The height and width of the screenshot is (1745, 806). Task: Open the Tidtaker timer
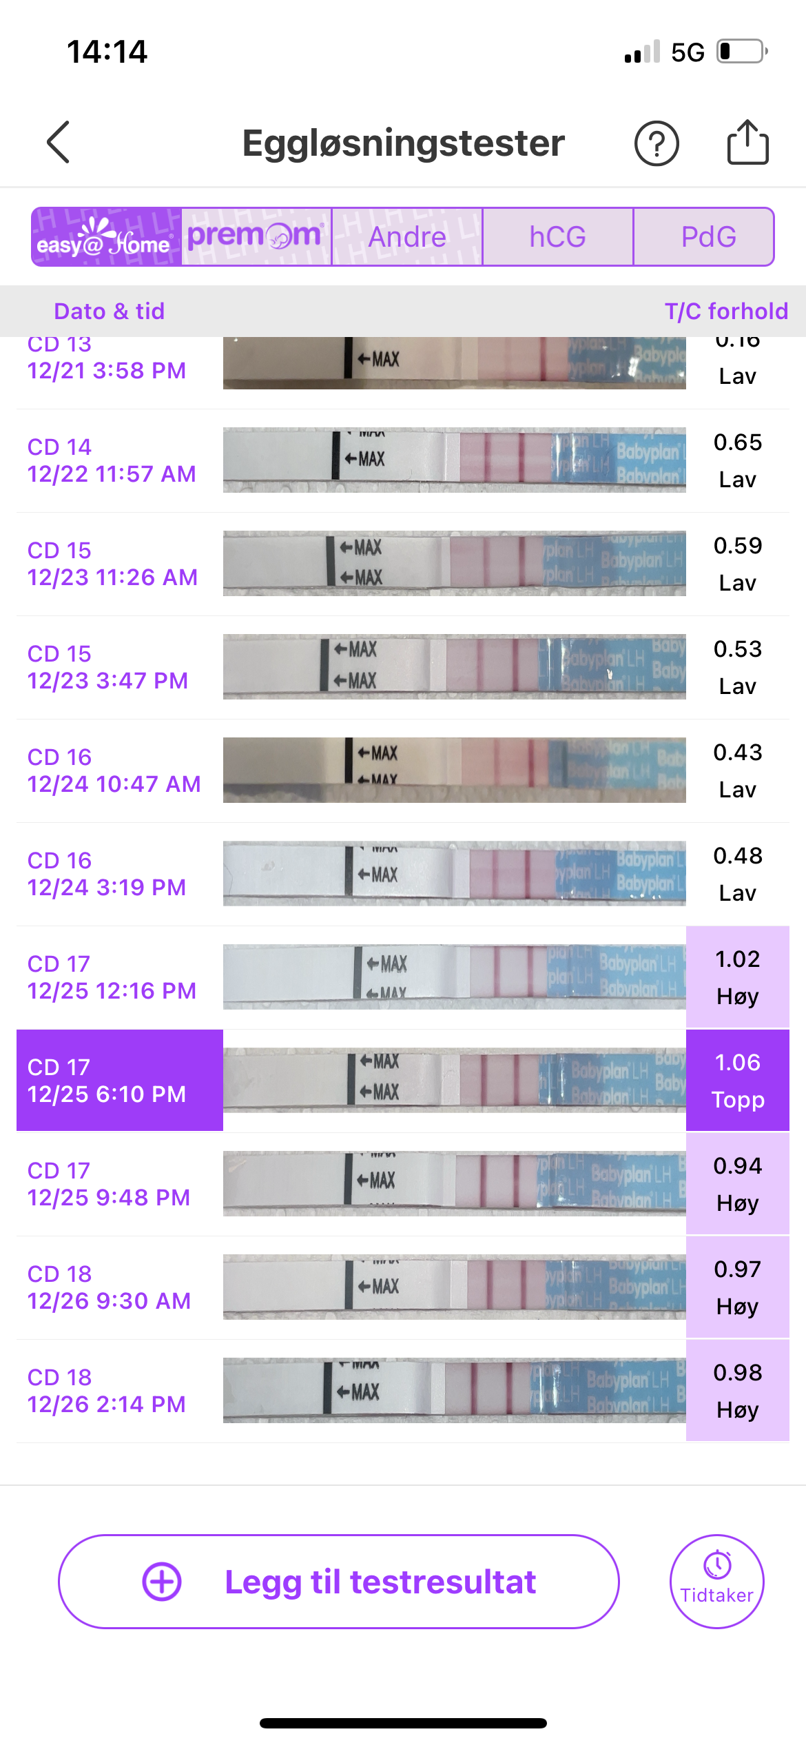pyautogui.click(x=716, y=1582)
